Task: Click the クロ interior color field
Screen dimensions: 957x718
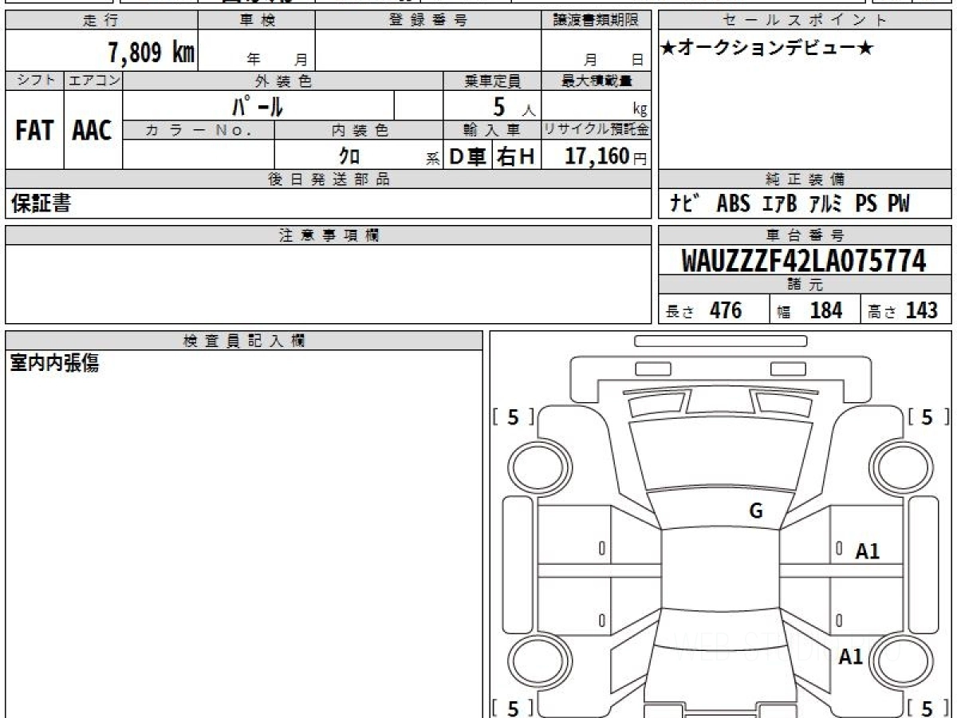Action: (x=349, y=156)
